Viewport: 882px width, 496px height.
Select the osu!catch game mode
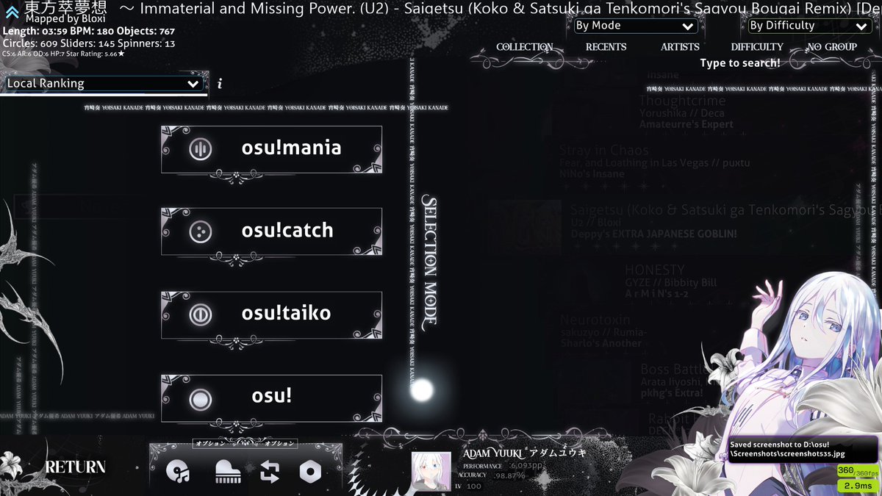(x=271, y=231)
